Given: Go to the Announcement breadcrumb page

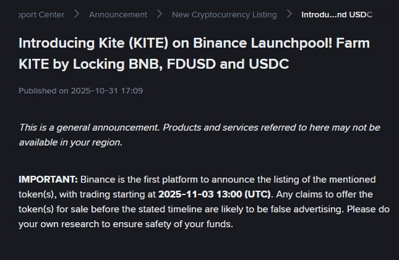Looking at the screenshot, I should pyautogui.click(x=118, y=14).
